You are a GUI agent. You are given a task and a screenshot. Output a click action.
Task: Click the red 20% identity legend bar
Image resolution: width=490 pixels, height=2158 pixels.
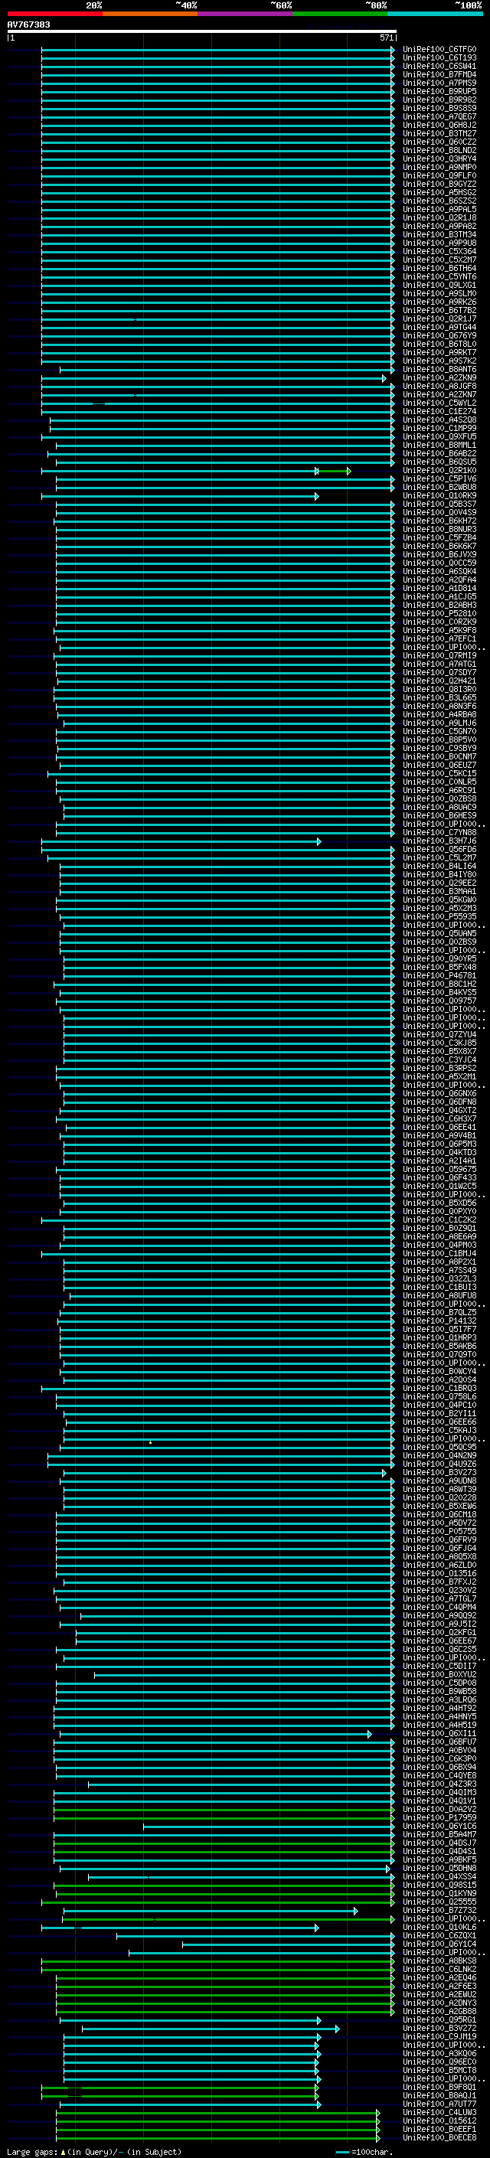pyautogui.click(x=54, y=14)
